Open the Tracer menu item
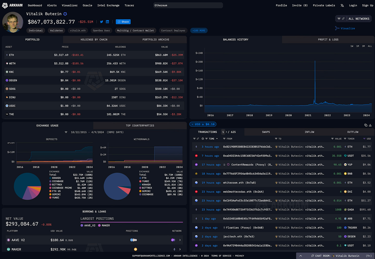The width and height of the screenshot is (375, 259). [x=129, y=5]
